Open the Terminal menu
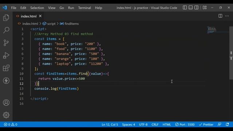Viewport: 233px width, 131px height. (84, 8)
